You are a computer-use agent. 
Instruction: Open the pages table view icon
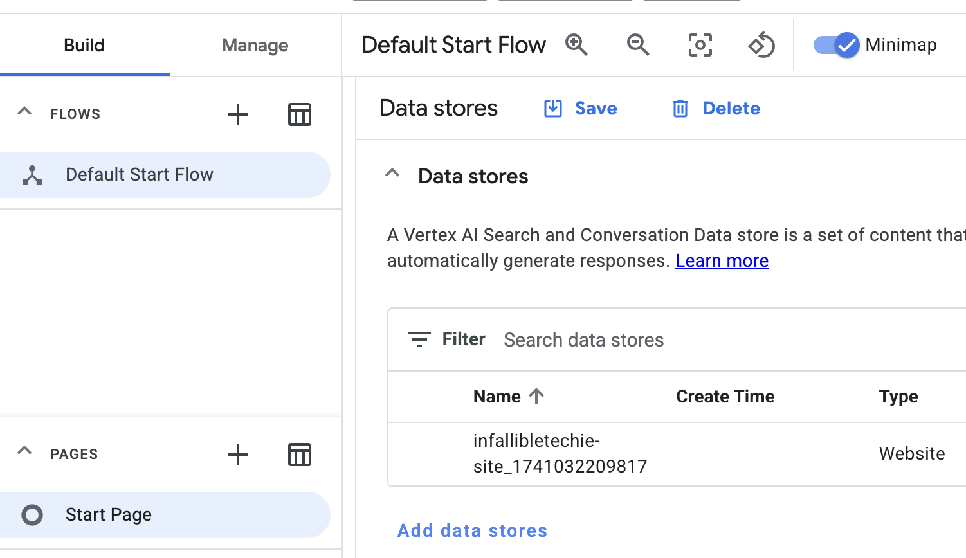300,455
